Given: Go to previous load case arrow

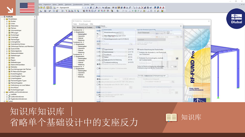Looking at the screenshot, I should (x=85, y=7).
